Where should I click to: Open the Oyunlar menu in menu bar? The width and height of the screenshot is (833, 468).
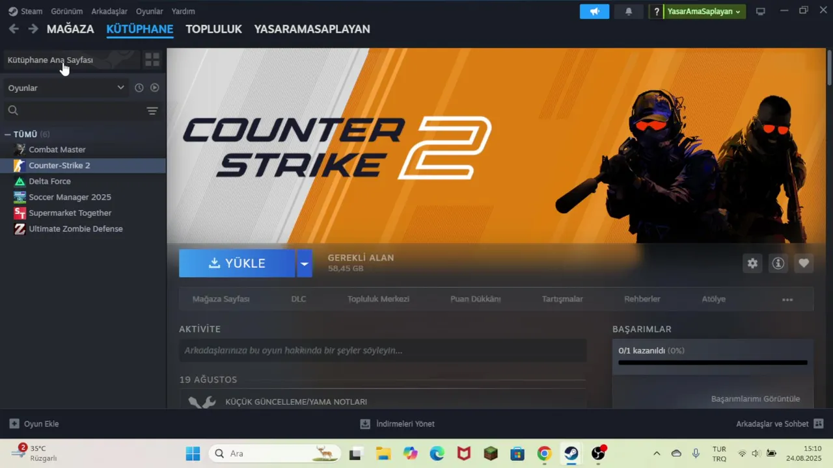click(x=150, y=11)
